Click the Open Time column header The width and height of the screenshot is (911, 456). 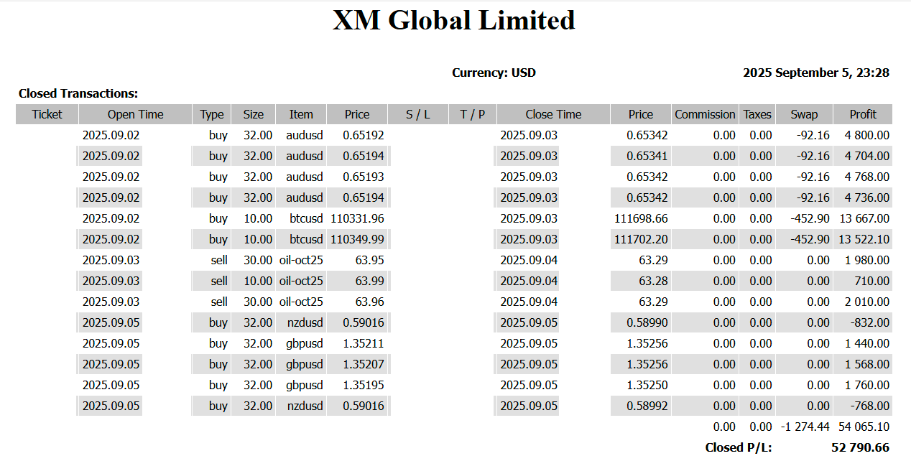pyautogui.click(x=135, y=114)
